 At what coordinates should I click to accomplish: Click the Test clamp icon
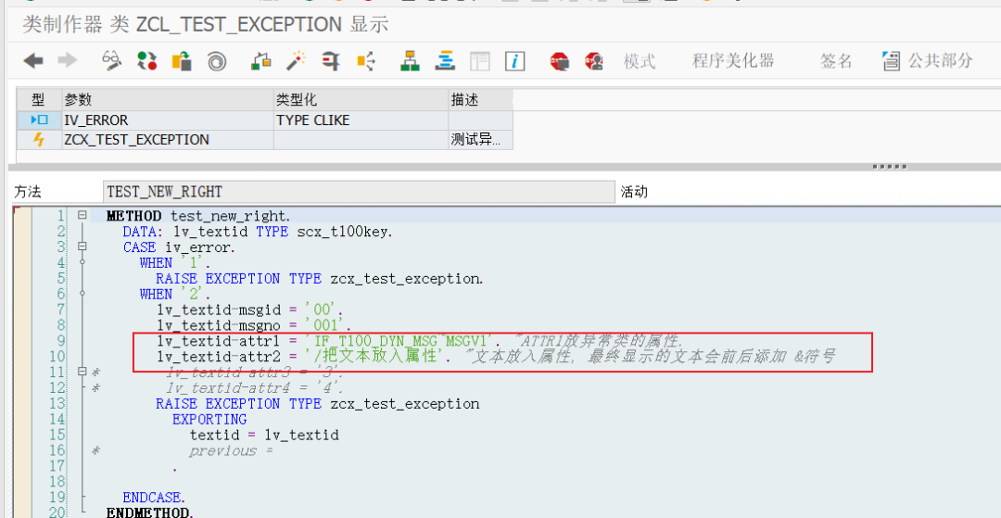pos(331,61)
